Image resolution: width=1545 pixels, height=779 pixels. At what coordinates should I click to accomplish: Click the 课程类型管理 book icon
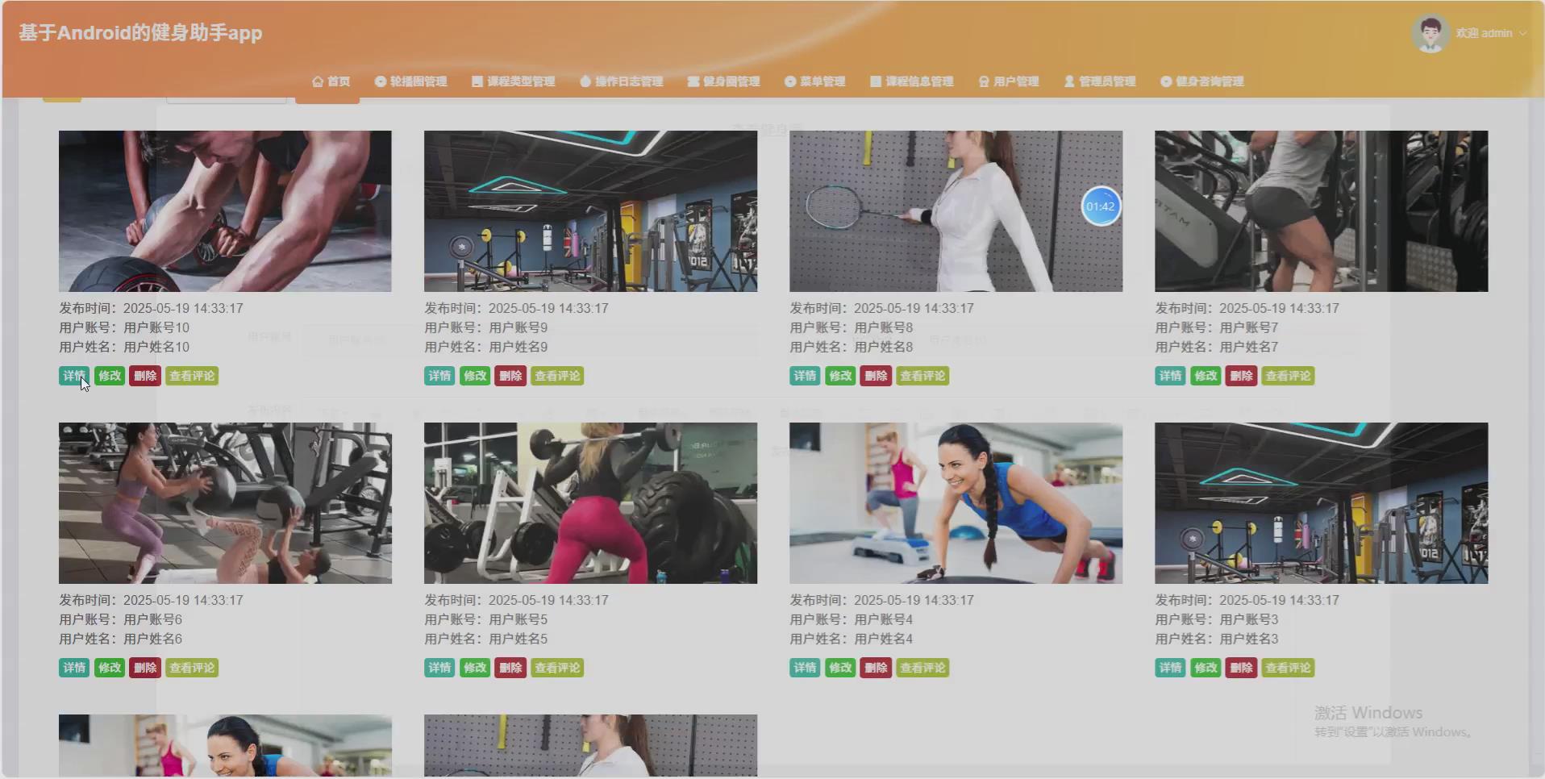click(476, 81)
